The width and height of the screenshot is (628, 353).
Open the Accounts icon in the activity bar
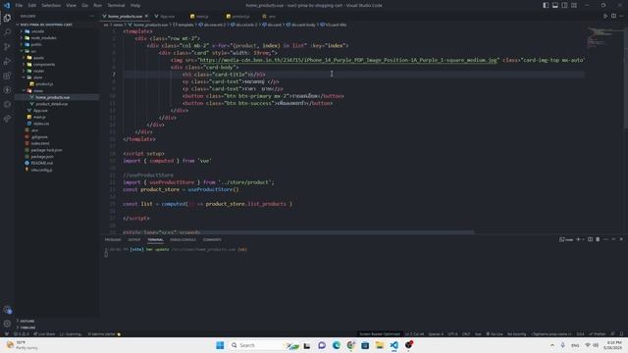click(7, 310)
